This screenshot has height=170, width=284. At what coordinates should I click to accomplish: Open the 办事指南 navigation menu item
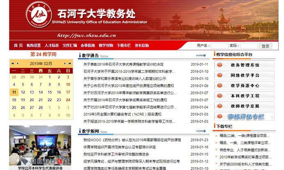[x=88, y=45]
